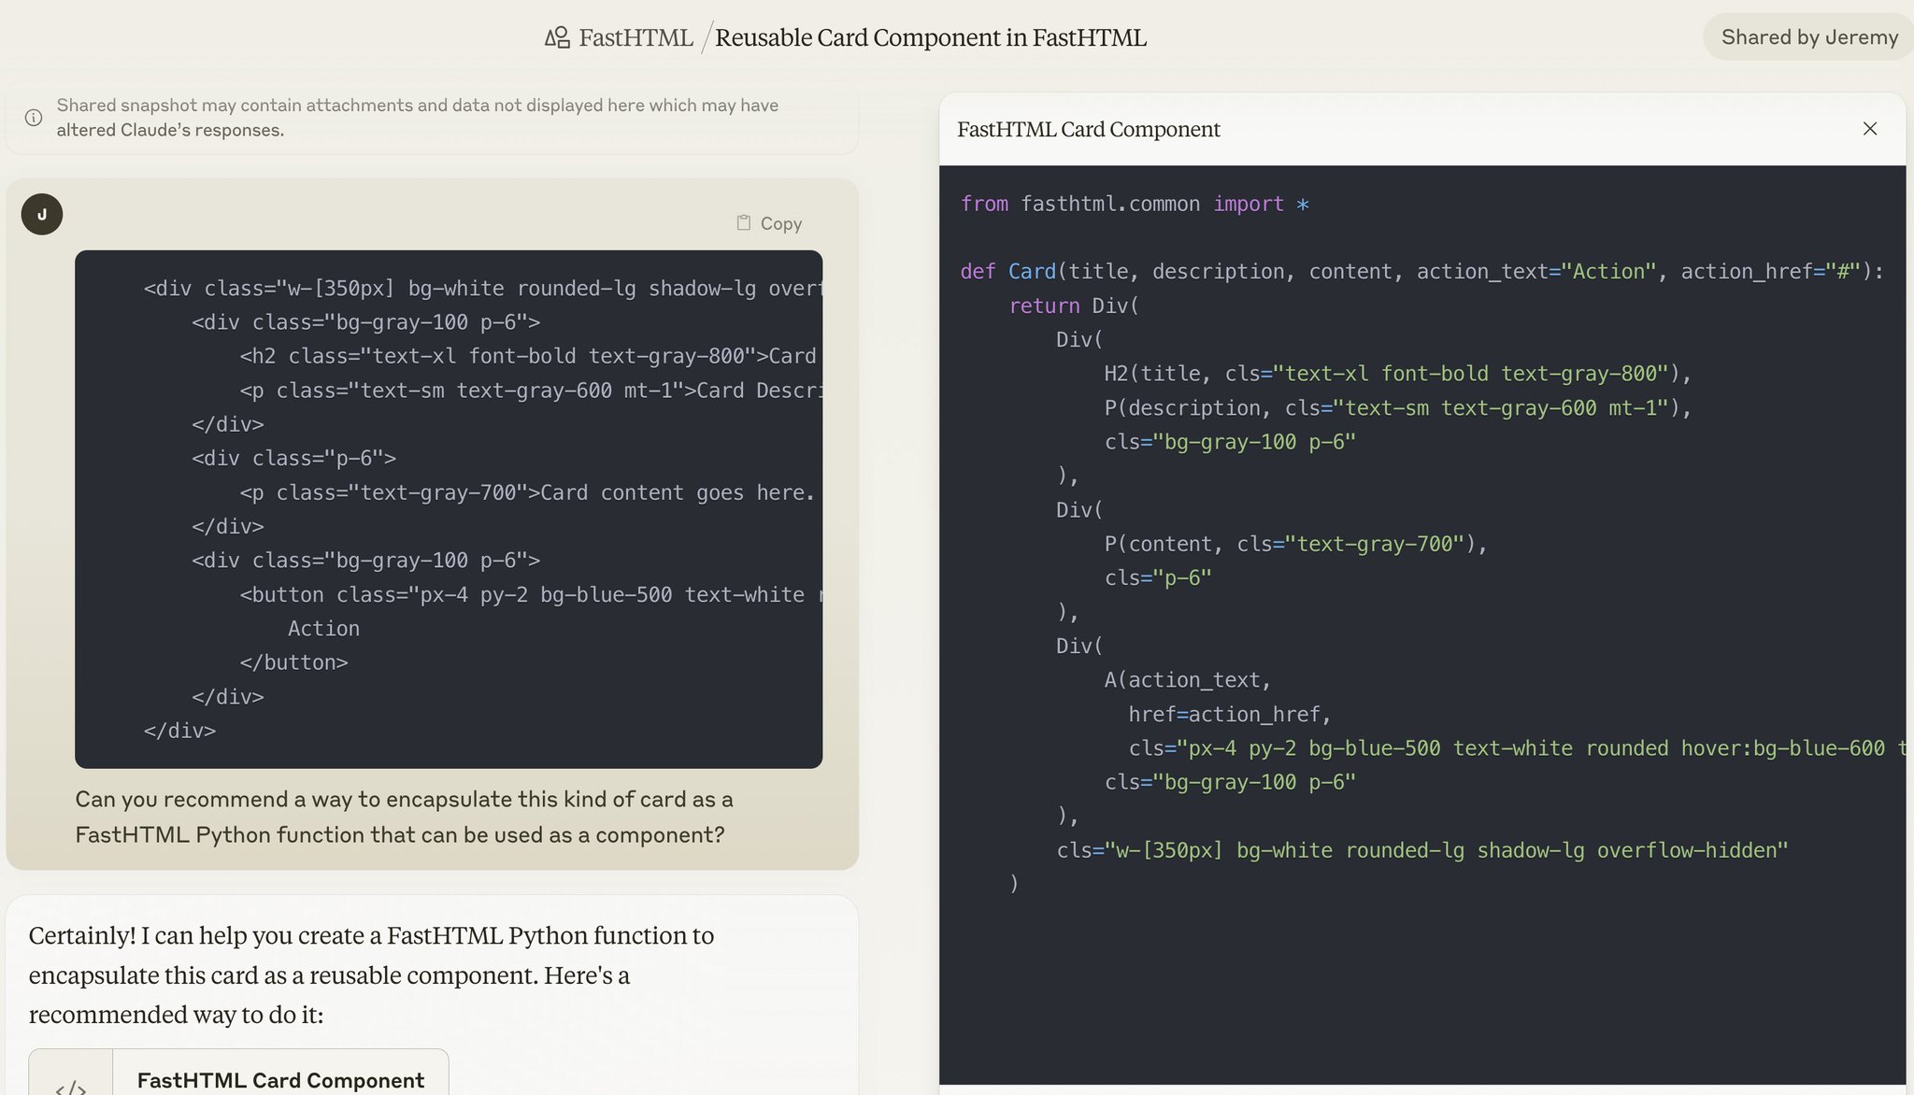Click the '<button class="px-4 py-2' HTML line

tap(531, 594)
